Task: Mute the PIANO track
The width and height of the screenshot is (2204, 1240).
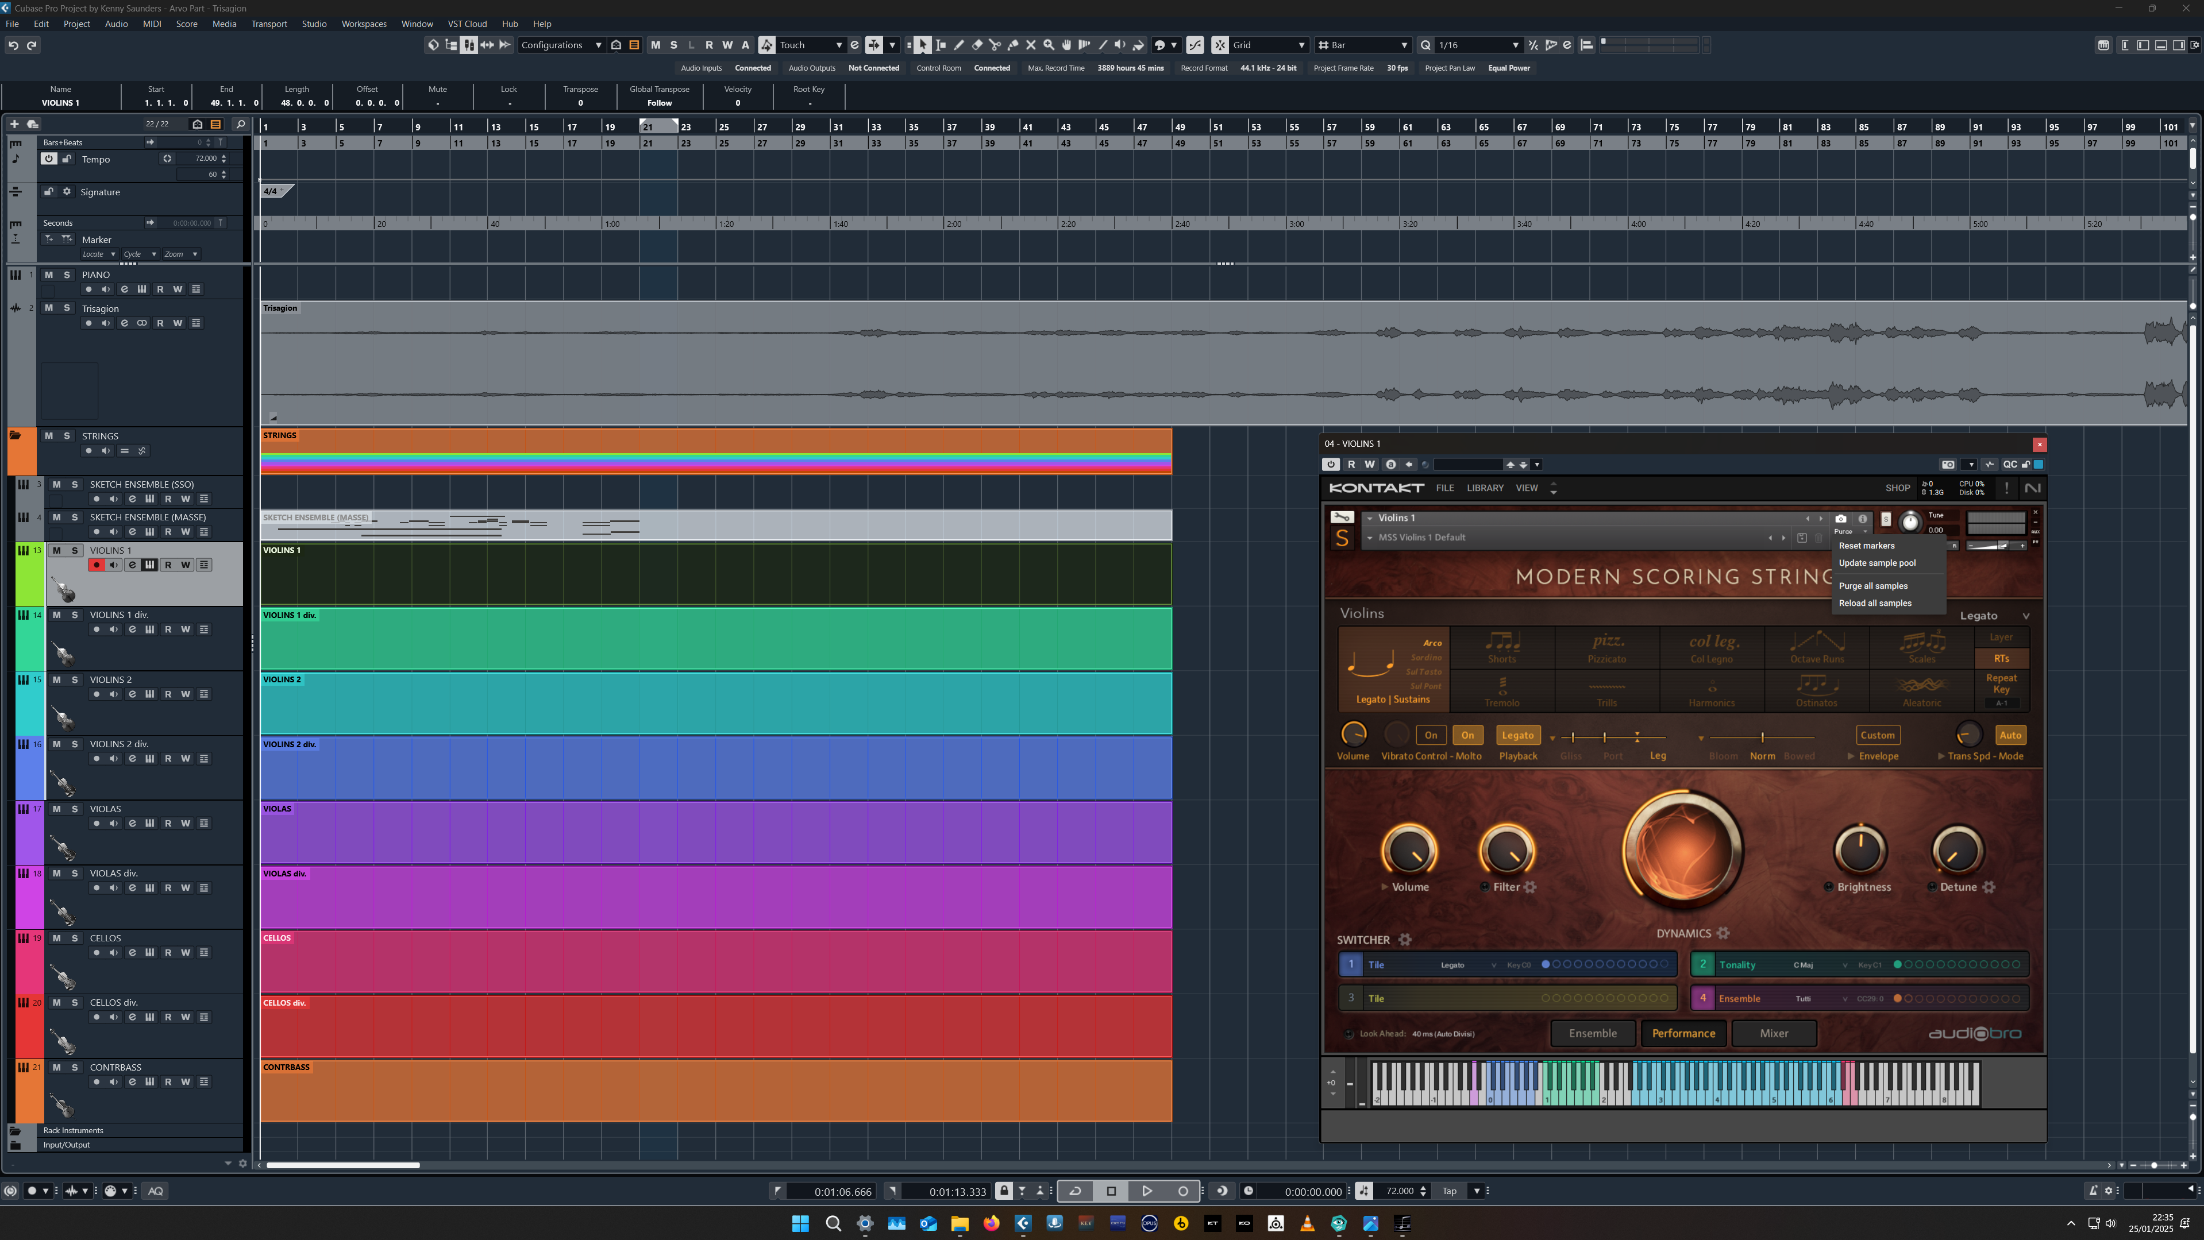Action: (49, 275)
